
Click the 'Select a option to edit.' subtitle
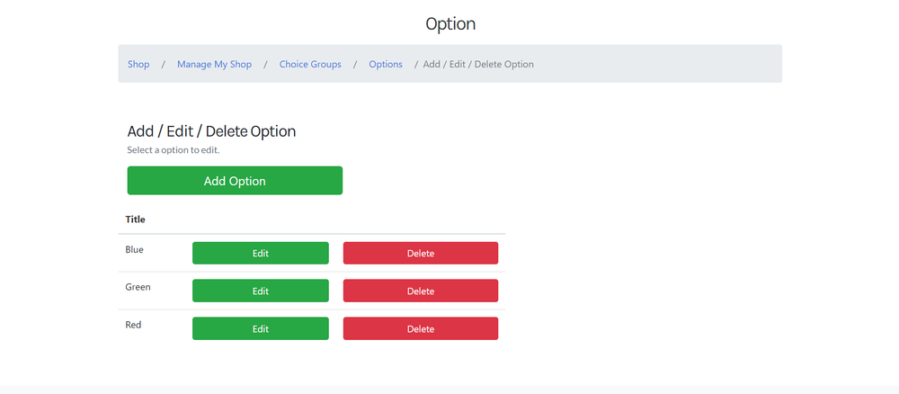(x=174, y=150)
